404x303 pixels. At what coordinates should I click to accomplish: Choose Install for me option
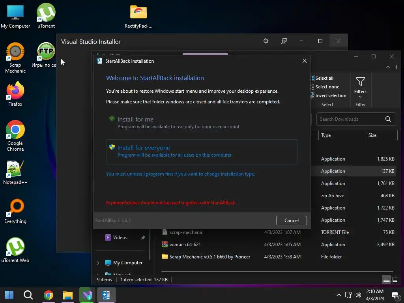coord(202,123)
